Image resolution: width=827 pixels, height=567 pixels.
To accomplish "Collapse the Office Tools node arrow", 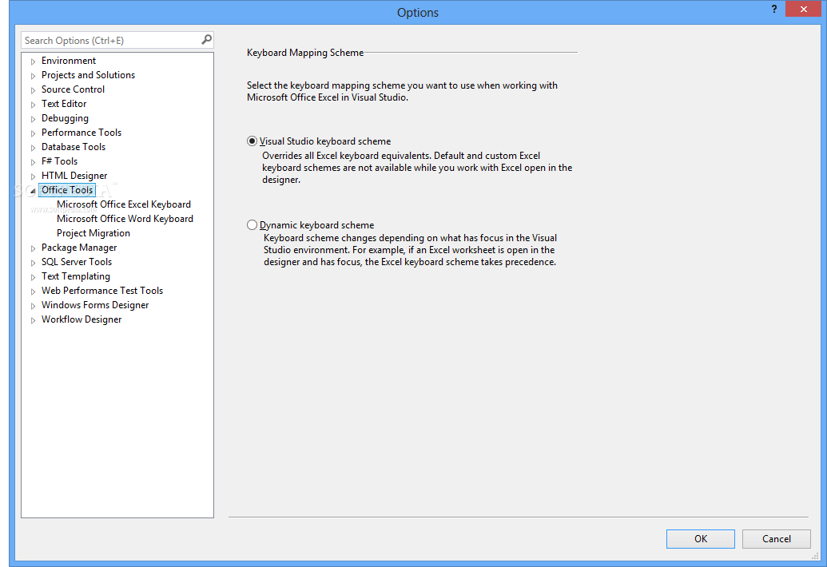I will (x=33, y=191).
